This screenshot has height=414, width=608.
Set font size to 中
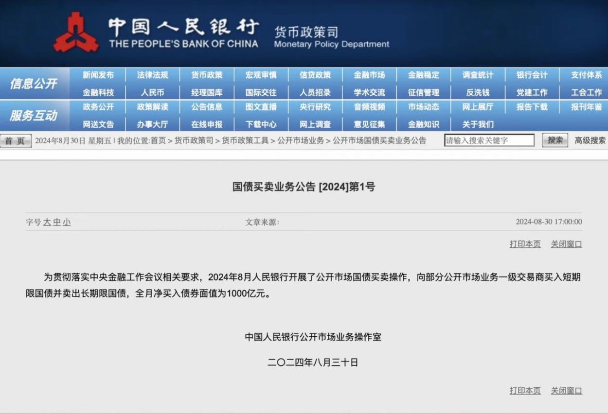[57, 222]
